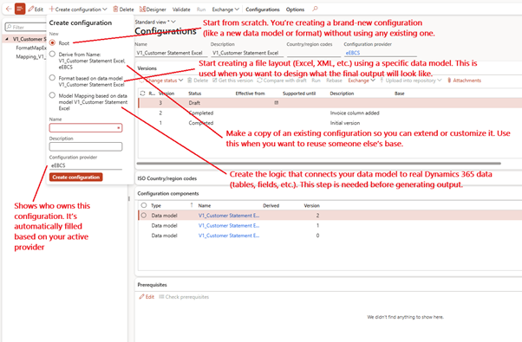This screenshot has width=522, height=342.
Task: Click the refresh icon in Versions grid header
Action: click(x=142, y=94)
